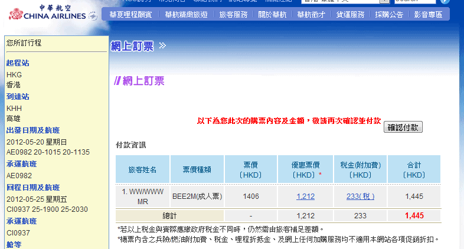Open the 233(稅) tax details link
The image size is (464, 249).
tap(360, 196)
